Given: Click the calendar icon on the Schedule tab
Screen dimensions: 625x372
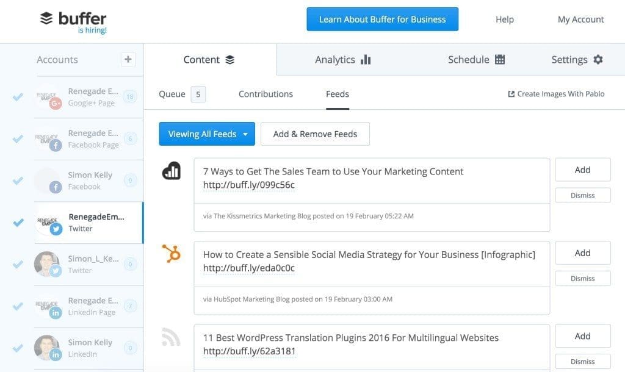Looking at the screenshot, I should (x=500, y=59).
